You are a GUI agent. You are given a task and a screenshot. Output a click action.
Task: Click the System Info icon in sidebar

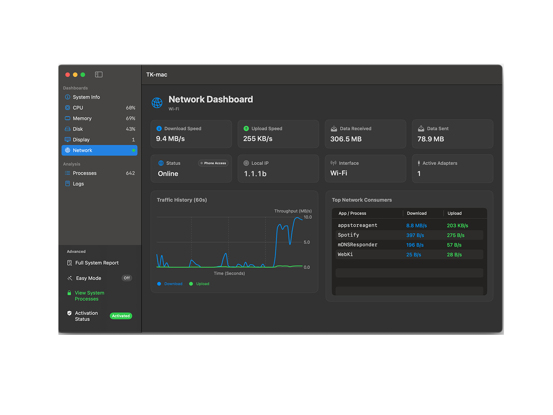[x=68, y=97]
